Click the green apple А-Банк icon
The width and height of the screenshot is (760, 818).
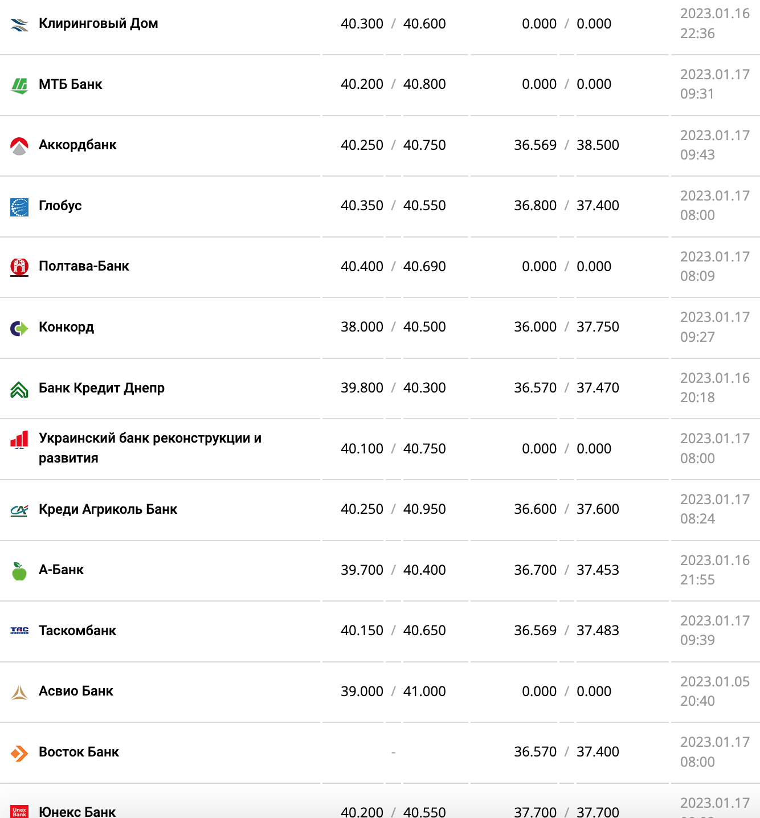pos(19,571)
